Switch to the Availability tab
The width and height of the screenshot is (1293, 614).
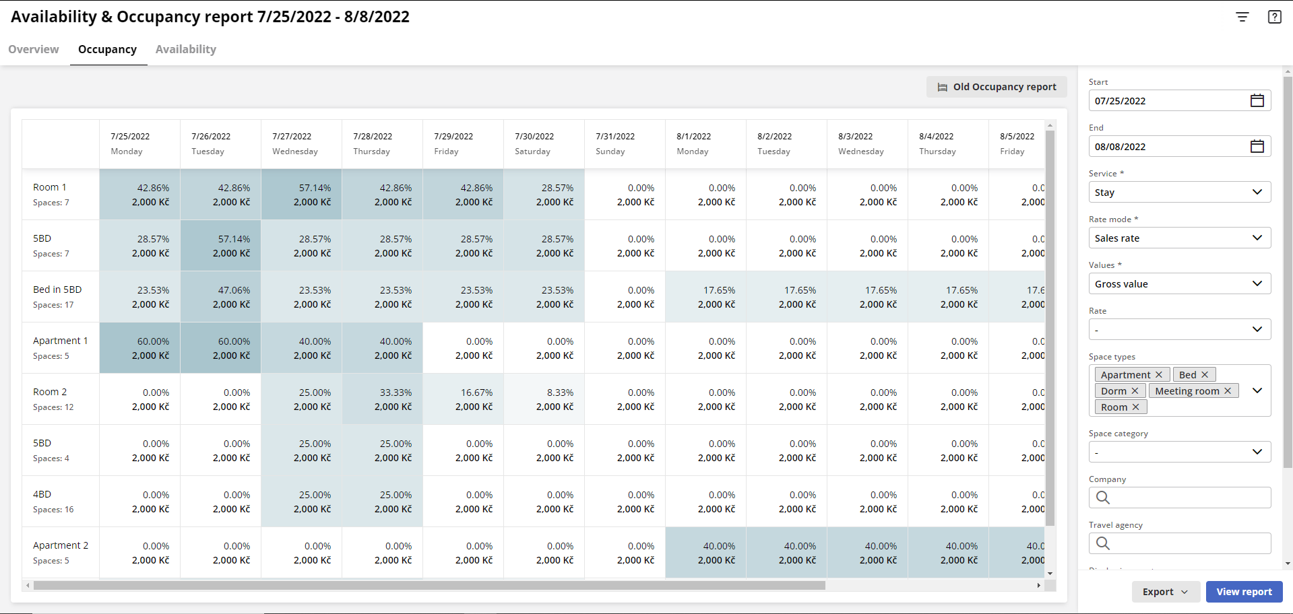click(185, 49)
